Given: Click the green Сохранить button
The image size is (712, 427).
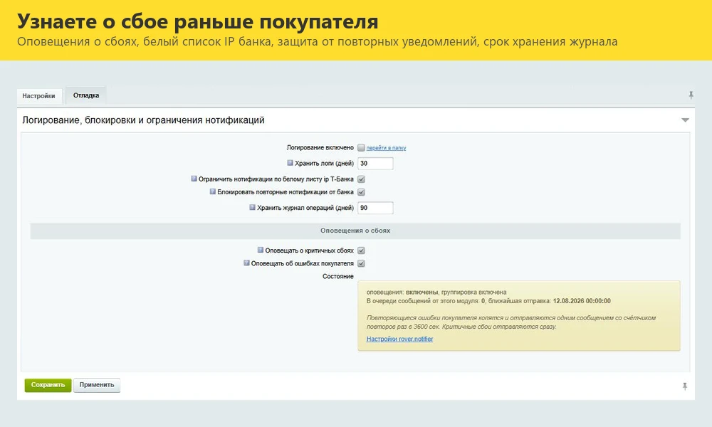Looking at the screenshot, I should click(x=48, y=385).
